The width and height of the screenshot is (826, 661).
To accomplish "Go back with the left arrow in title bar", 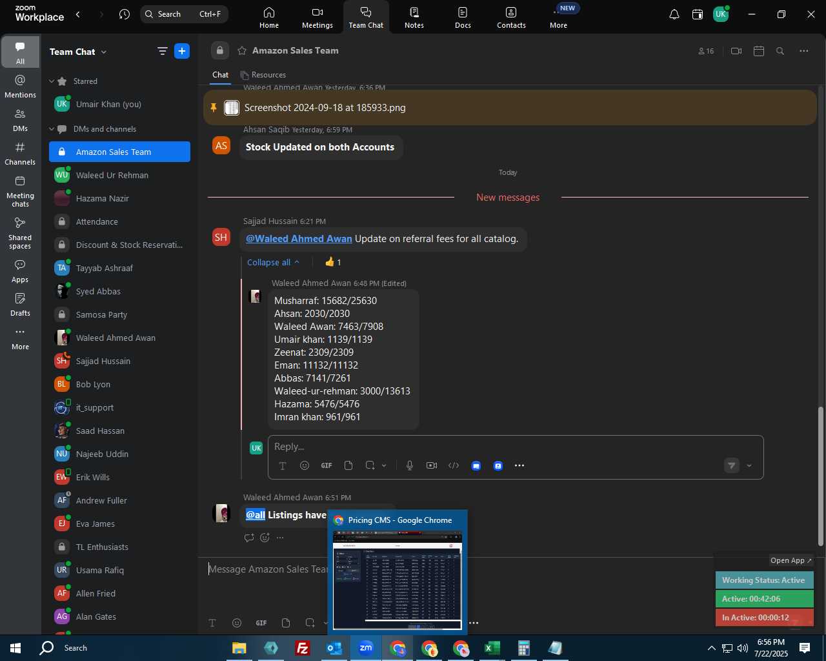I will pos(78,14).
